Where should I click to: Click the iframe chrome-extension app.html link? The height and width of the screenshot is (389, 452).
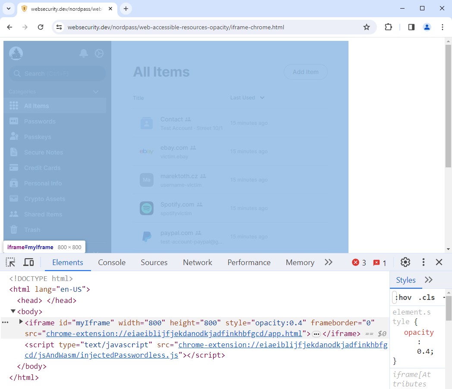pyautogui.click(x=174, y=333)
